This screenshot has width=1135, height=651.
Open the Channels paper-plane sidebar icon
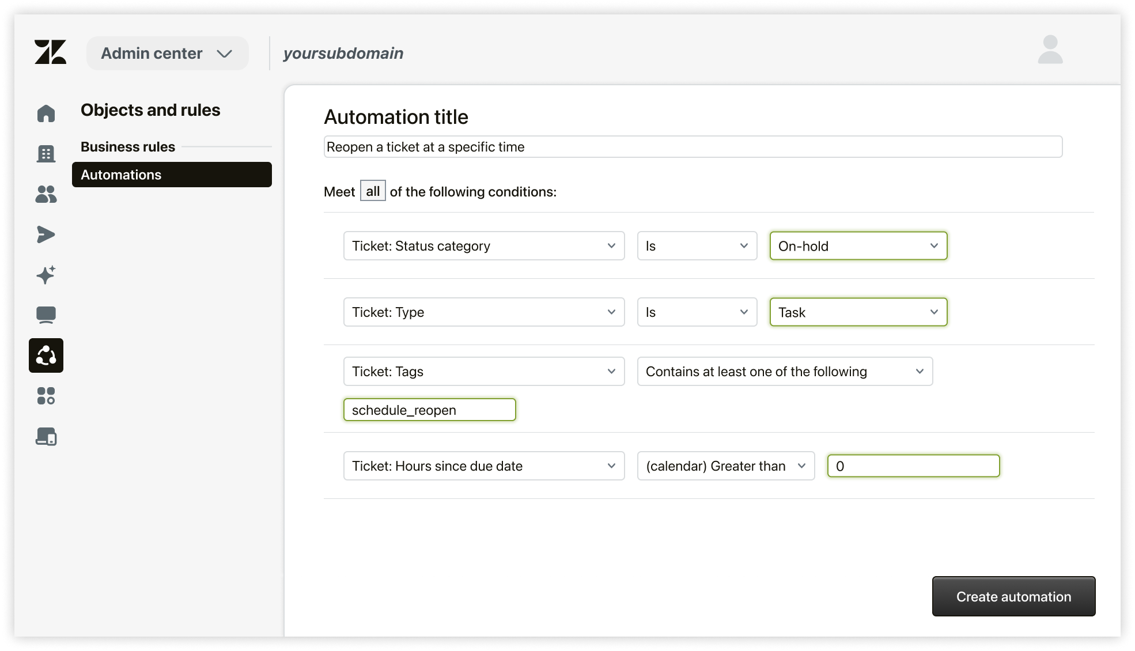(46, 234)
